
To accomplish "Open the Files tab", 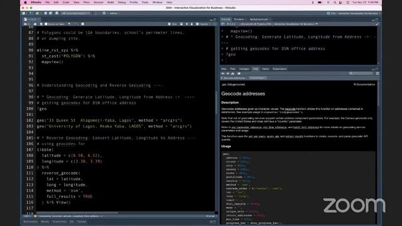I will coord(224,69).
